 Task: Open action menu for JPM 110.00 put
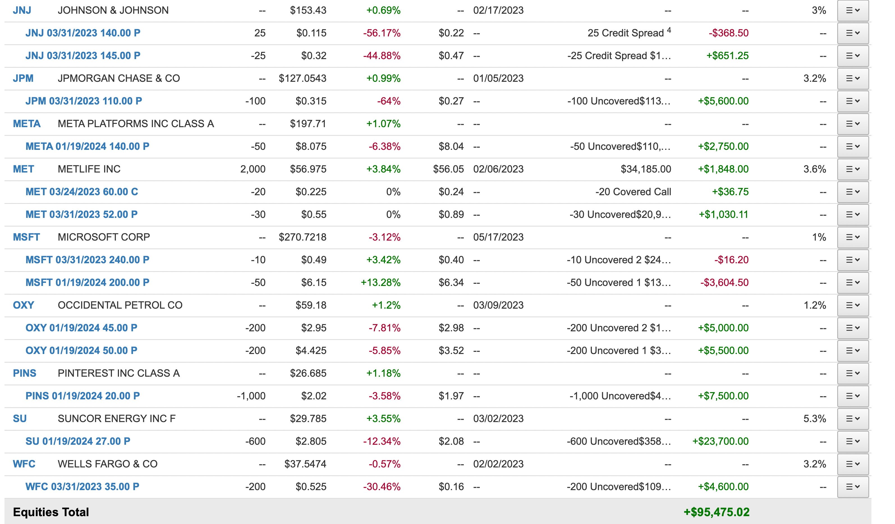853,101
